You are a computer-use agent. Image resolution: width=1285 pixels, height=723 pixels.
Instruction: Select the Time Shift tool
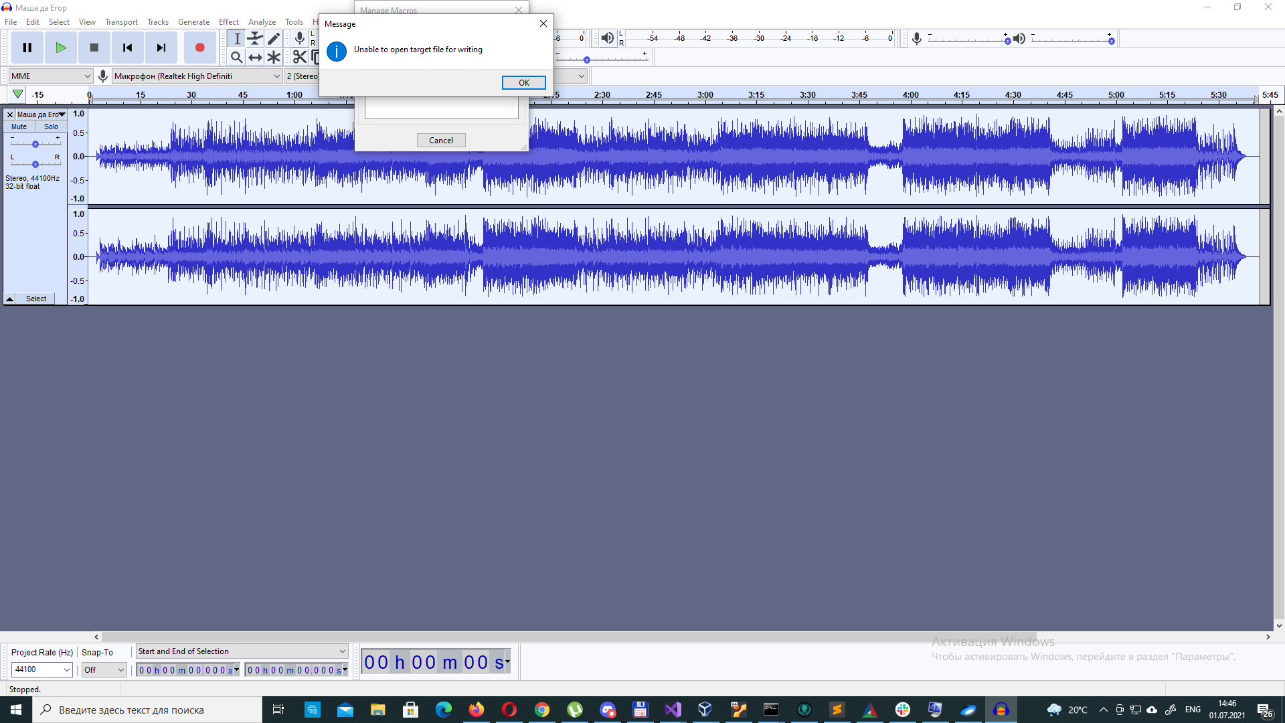pyautogui.click(x=255, y=57)
